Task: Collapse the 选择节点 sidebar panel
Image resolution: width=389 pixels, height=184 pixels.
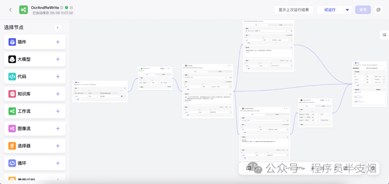Action: 57,28
